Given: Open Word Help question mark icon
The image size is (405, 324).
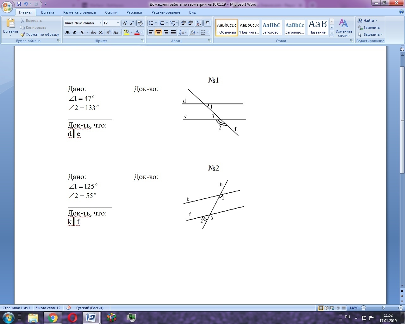Looking at the screenshot, I should [x=402, y=12].
